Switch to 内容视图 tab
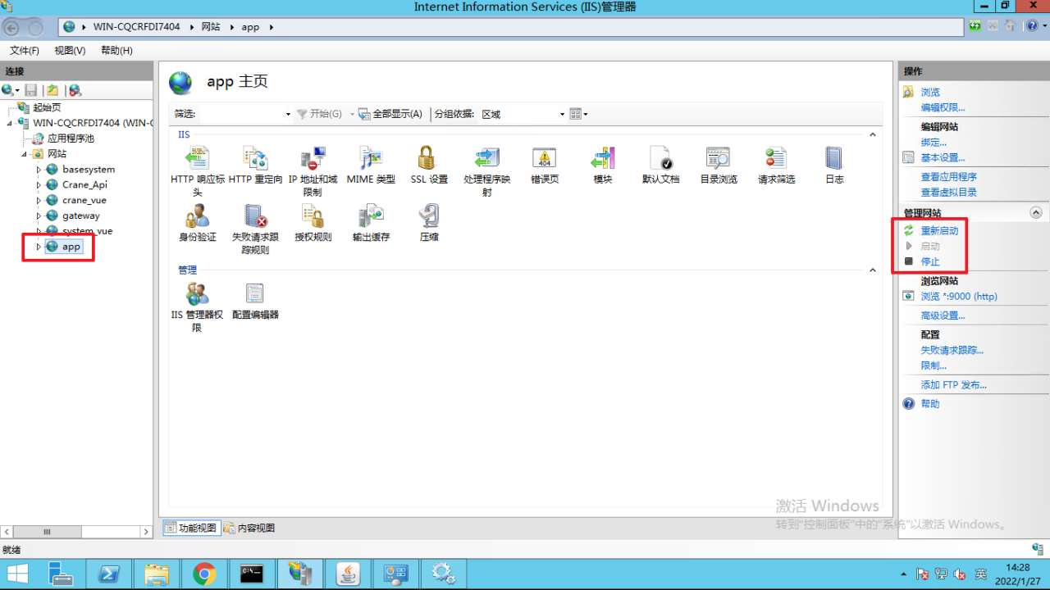 click(x=249, y=528)
